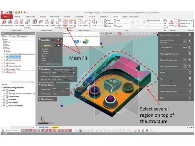195x146 pixels.
Task: Accept Mesh Fit with the checkmark
Action: point(62,40)
